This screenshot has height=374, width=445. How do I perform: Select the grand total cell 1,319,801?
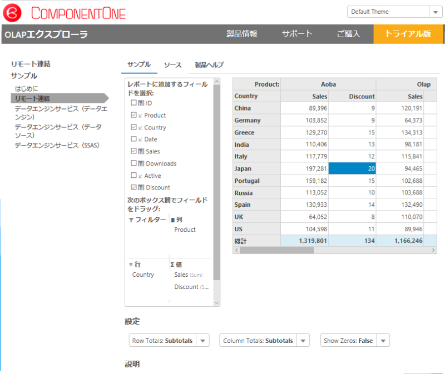[304, 241]
